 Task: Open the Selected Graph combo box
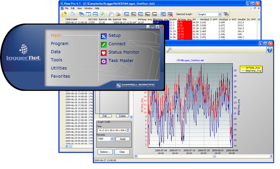tap(210, 14)
